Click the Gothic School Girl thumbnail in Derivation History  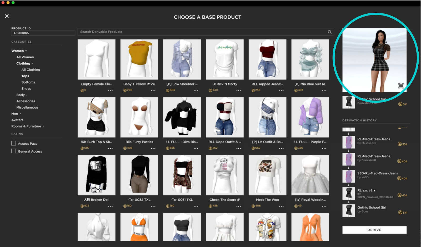tap(348, 210)
